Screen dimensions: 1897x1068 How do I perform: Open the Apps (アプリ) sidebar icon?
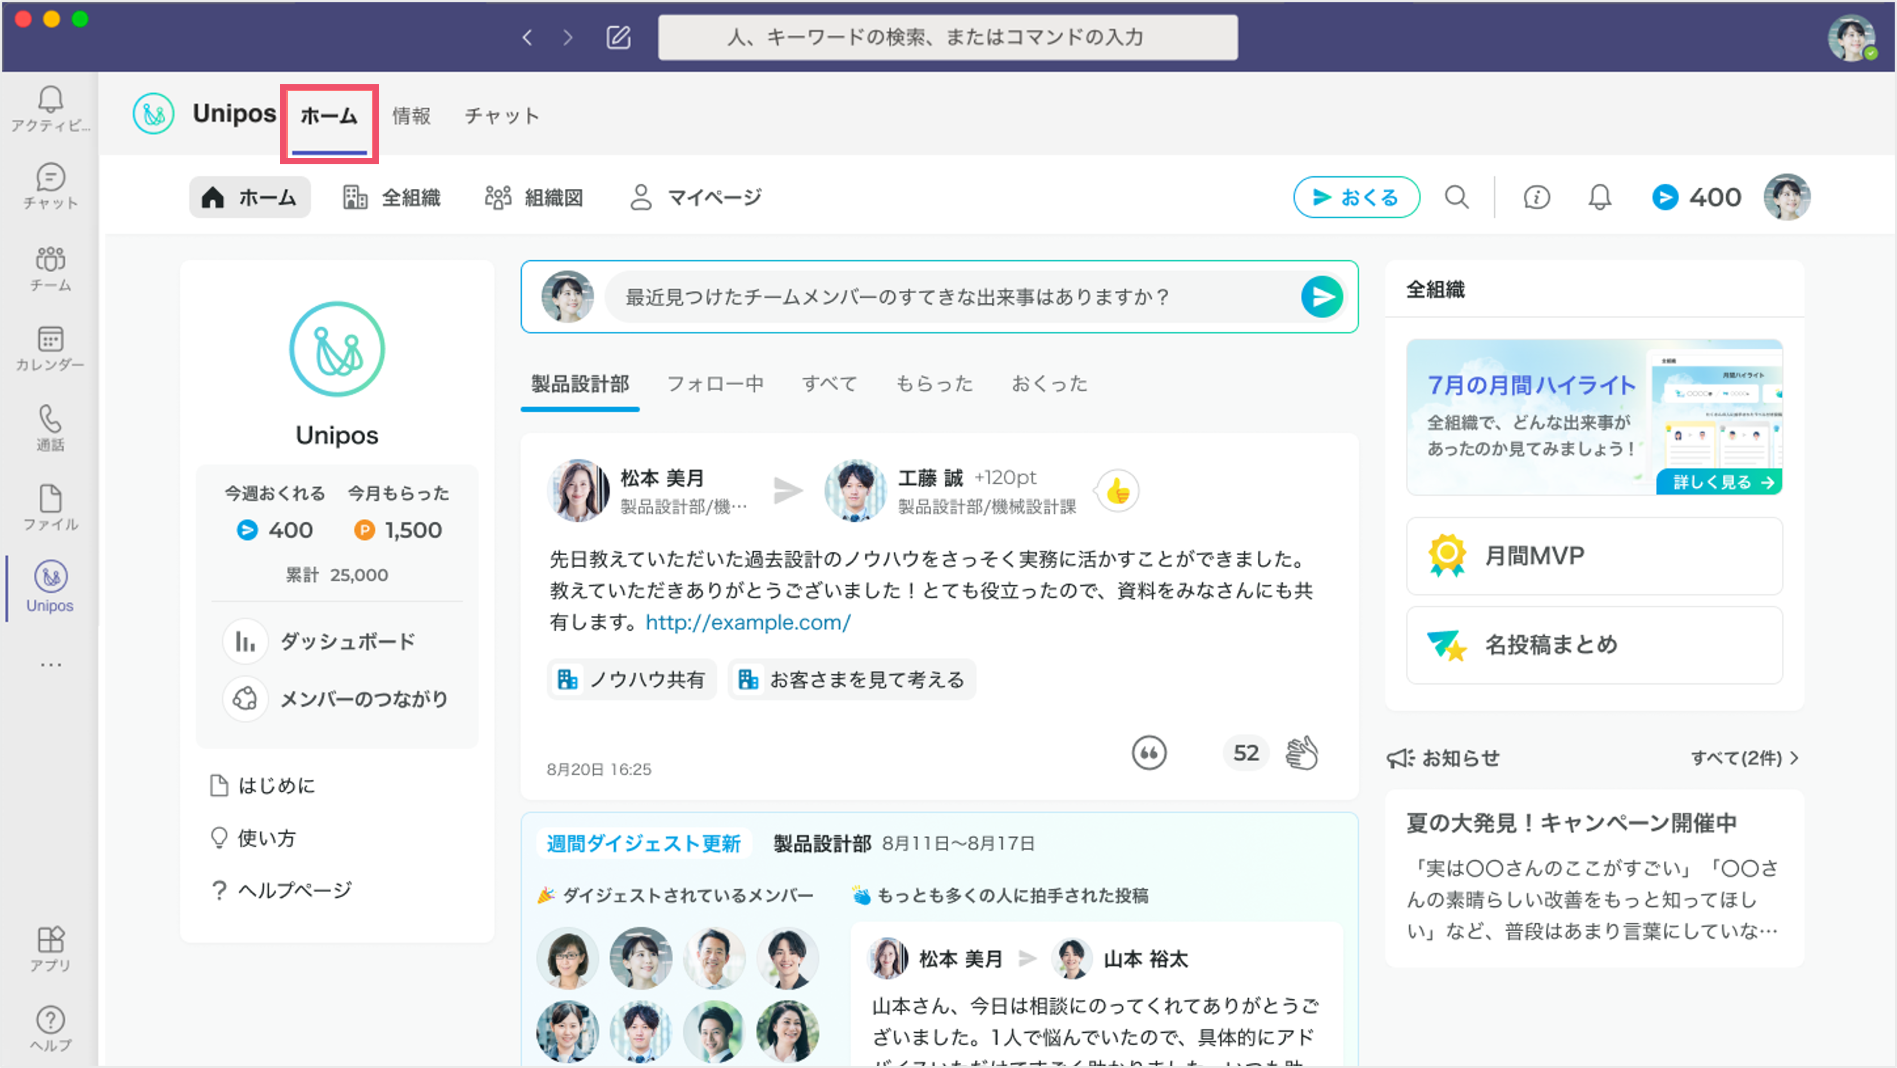[x=50, y=949]
